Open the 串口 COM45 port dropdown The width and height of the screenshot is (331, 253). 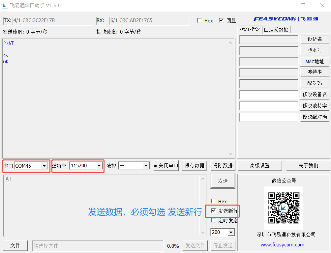44,166
